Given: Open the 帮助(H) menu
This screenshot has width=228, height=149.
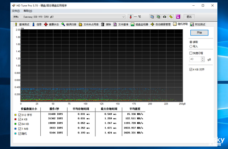Looking at the screenshot, I should (x=28, y=11).
